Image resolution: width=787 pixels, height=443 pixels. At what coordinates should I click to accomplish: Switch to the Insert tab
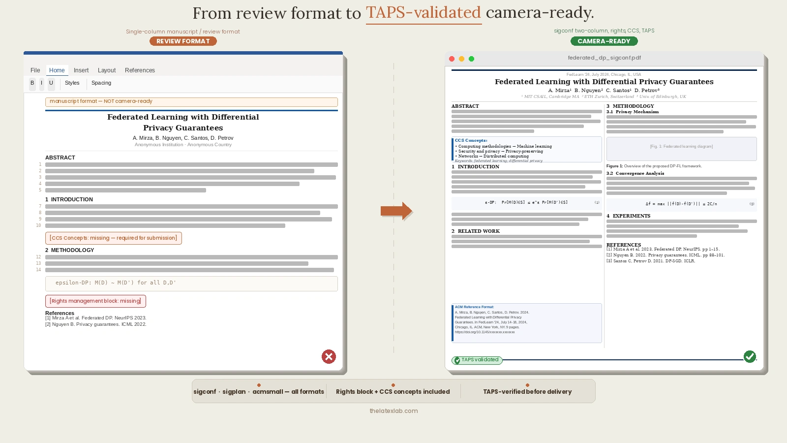pyautogui.click(x=81, y=70)
